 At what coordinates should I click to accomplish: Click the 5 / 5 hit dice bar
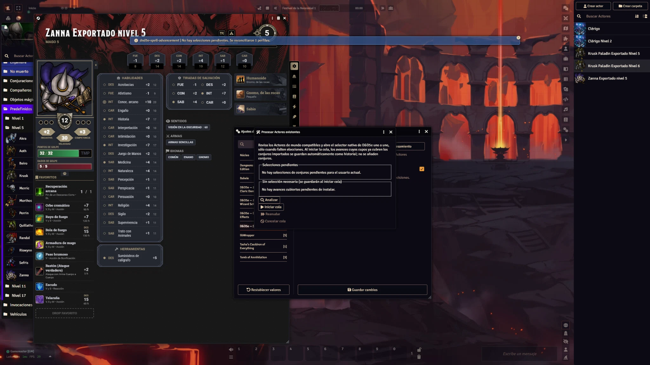click(65, 167)
